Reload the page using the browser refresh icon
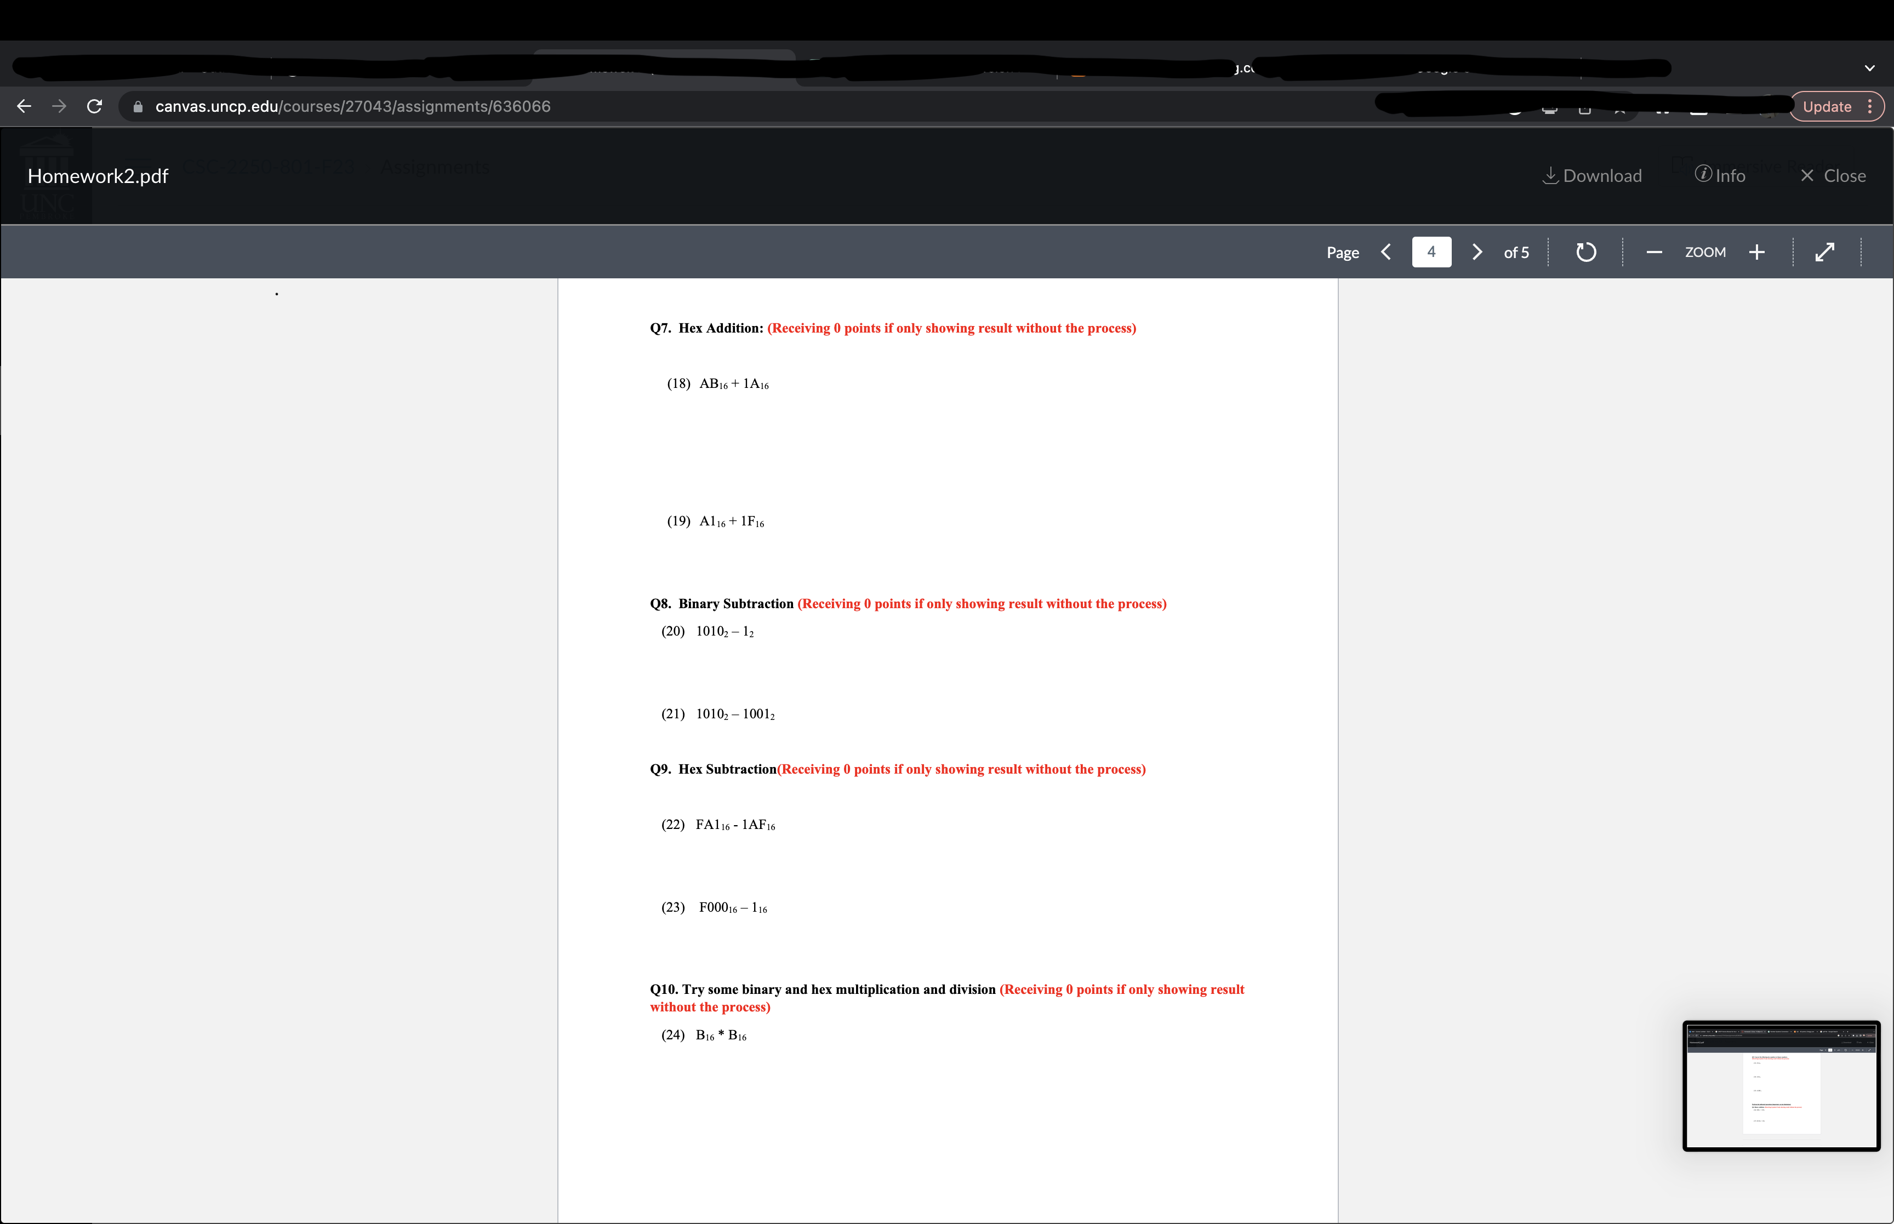Viewport: 1894px width, 1224px height. (95, 106)
